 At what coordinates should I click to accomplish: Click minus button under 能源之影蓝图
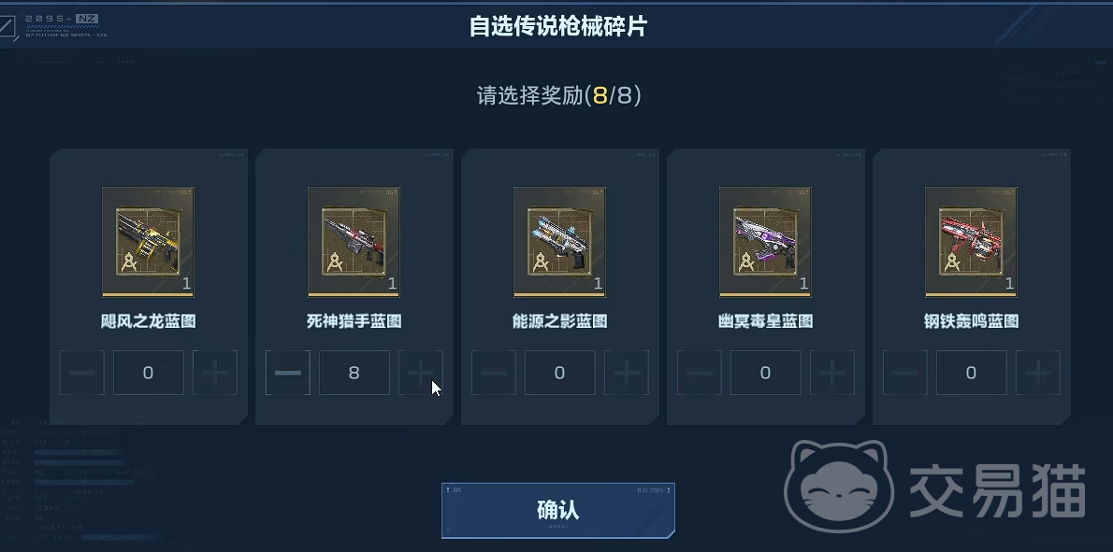tap(493, 373)
